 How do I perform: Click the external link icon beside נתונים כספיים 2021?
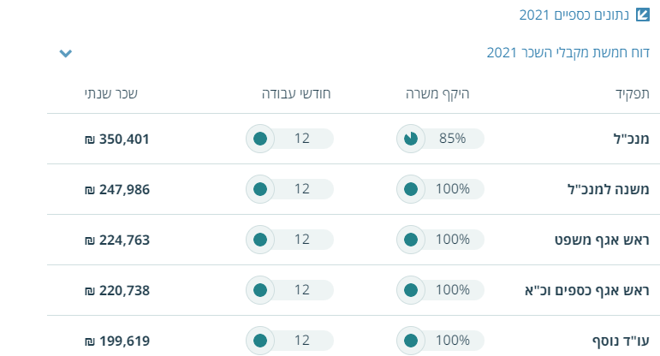[x=645, y=15]
